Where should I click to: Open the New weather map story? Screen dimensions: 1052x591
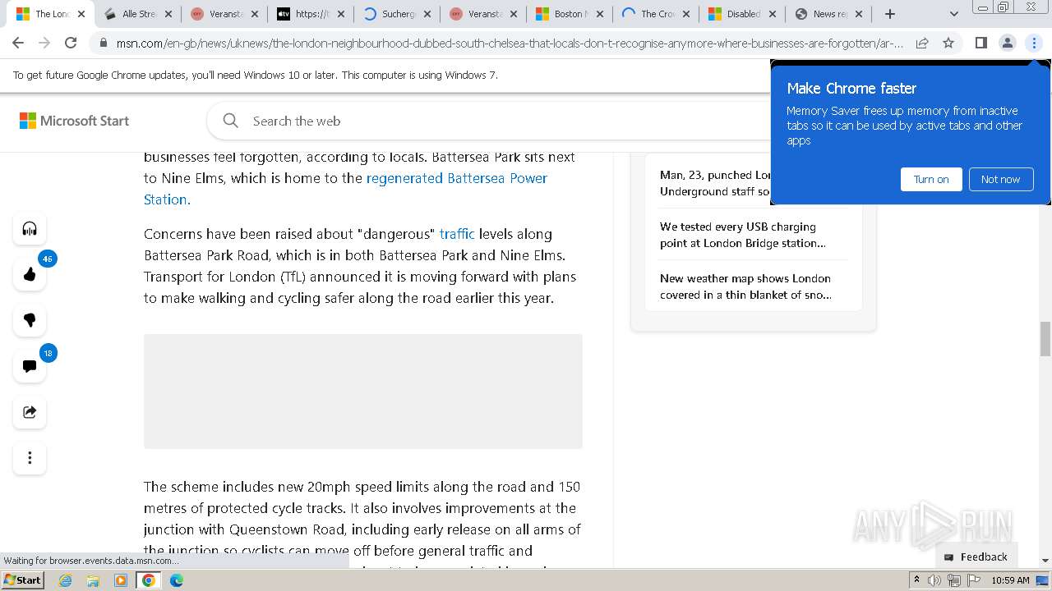click(x=745, y=286)
